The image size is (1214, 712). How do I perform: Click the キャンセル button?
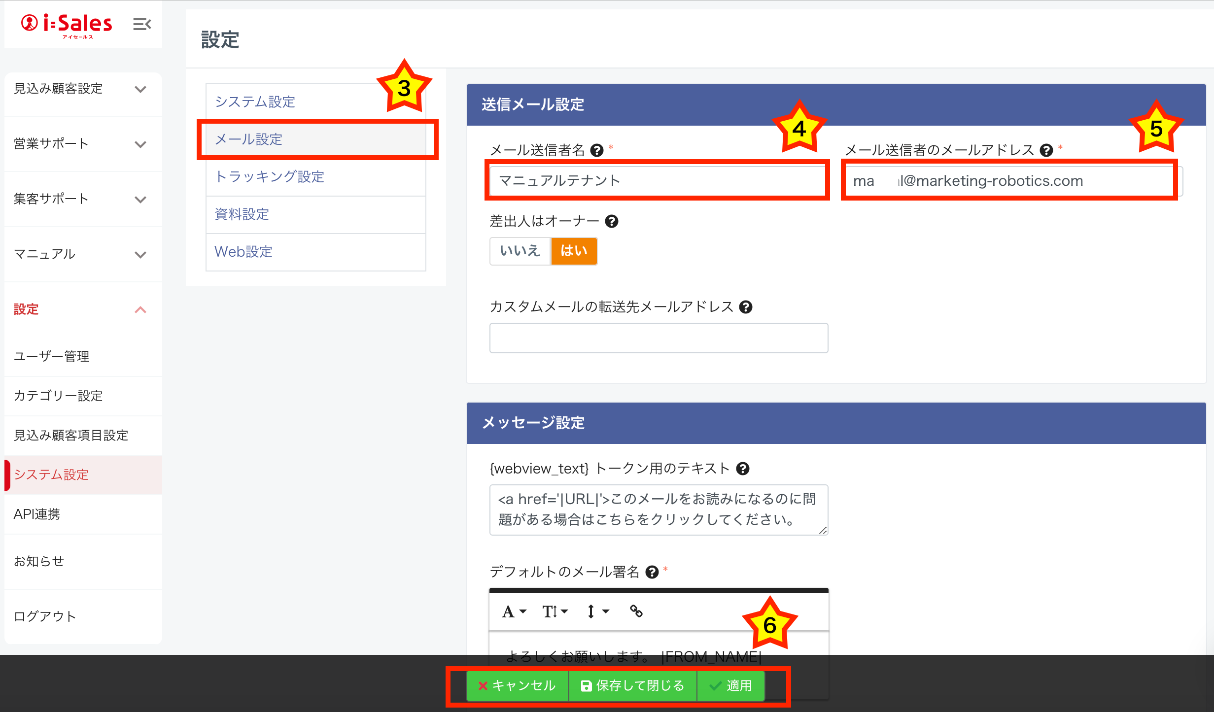517,685
